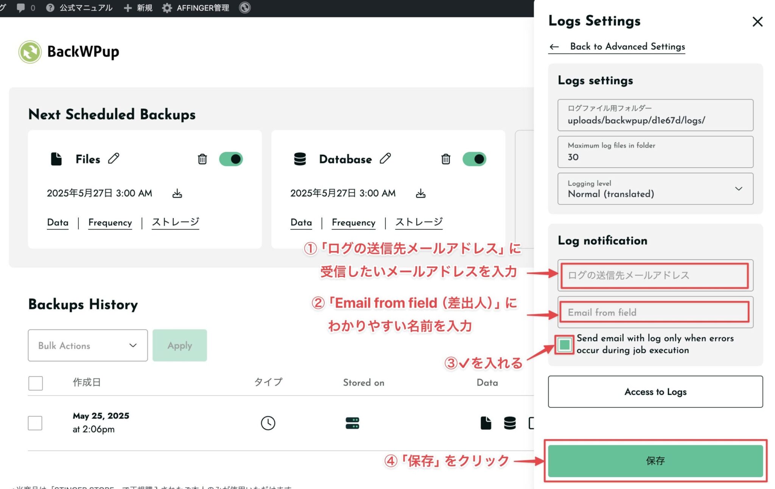Delete the Files backup job
The width and height of the screenshot is (775, 489).
point(203,159)
